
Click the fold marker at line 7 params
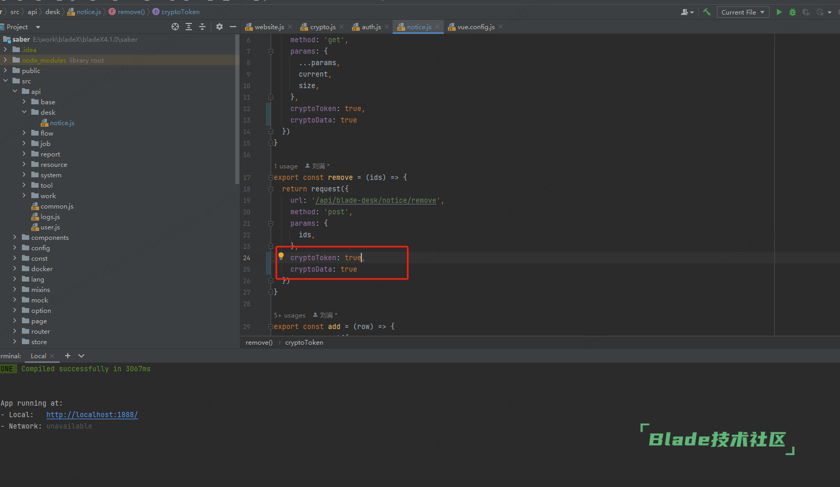coord(271,52)
